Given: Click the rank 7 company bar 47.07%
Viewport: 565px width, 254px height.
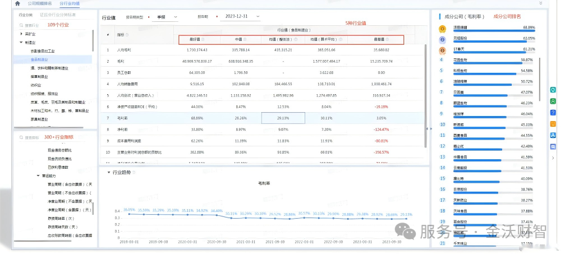Looking at the screenshot, I should [493, 95].
